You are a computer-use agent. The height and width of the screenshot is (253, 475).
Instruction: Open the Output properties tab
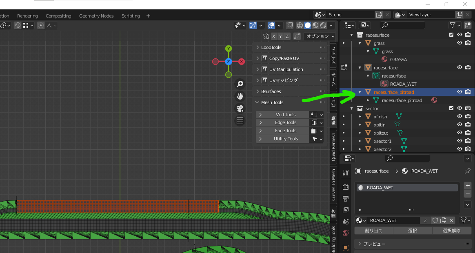tap(345, 198)
